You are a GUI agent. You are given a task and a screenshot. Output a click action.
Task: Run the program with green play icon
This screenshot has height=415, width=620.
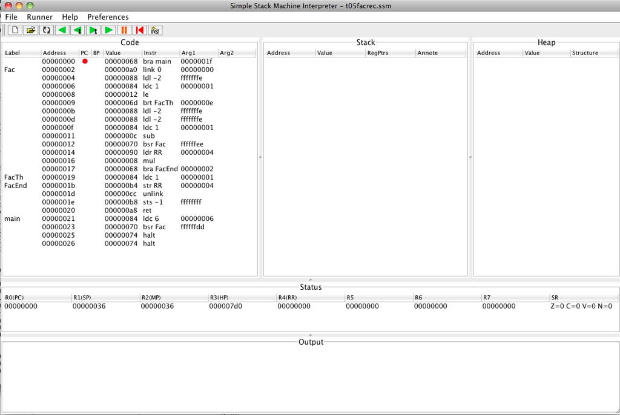pyautogui.click(x=109, y=30)
